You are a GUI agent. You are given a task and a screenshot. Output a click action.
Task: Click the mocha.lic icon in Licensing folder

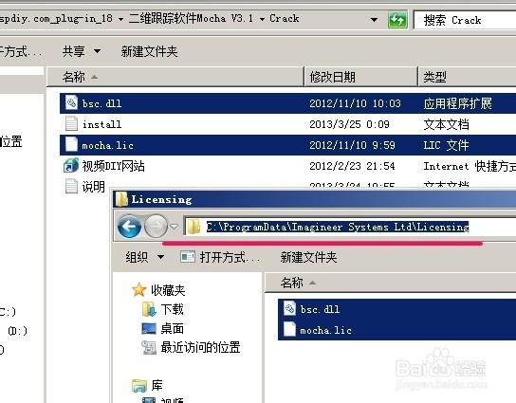[289, 329]
